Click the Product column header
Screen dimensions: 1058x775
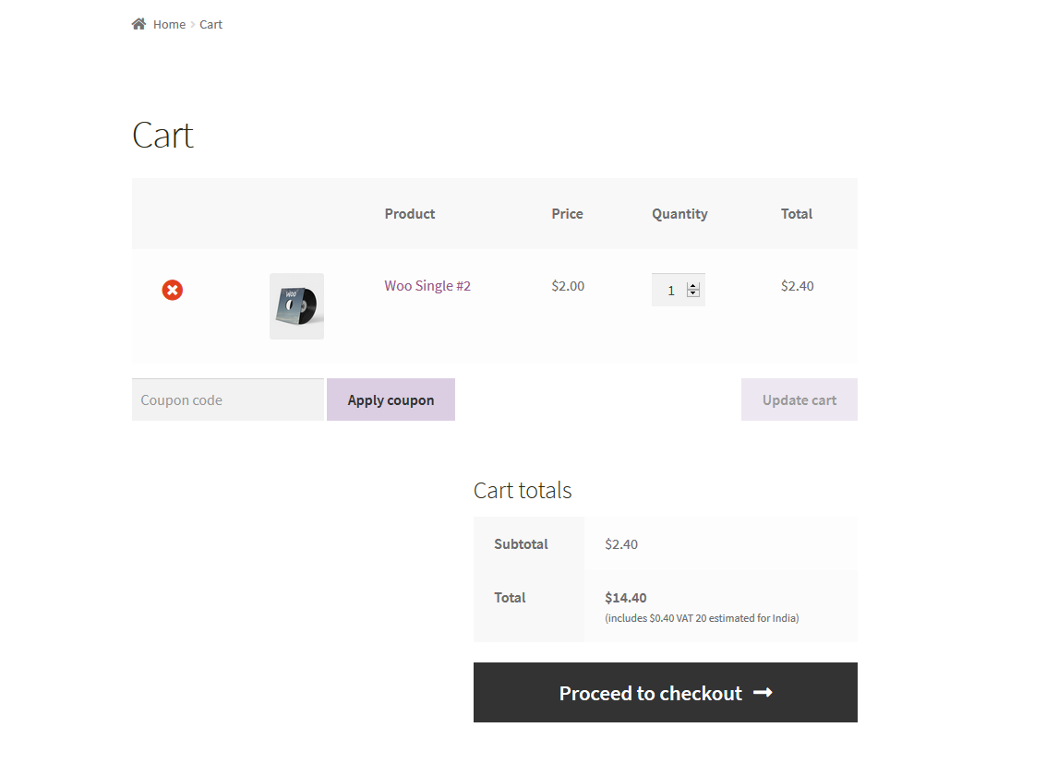pyautogui.click(x=410, y=214)
